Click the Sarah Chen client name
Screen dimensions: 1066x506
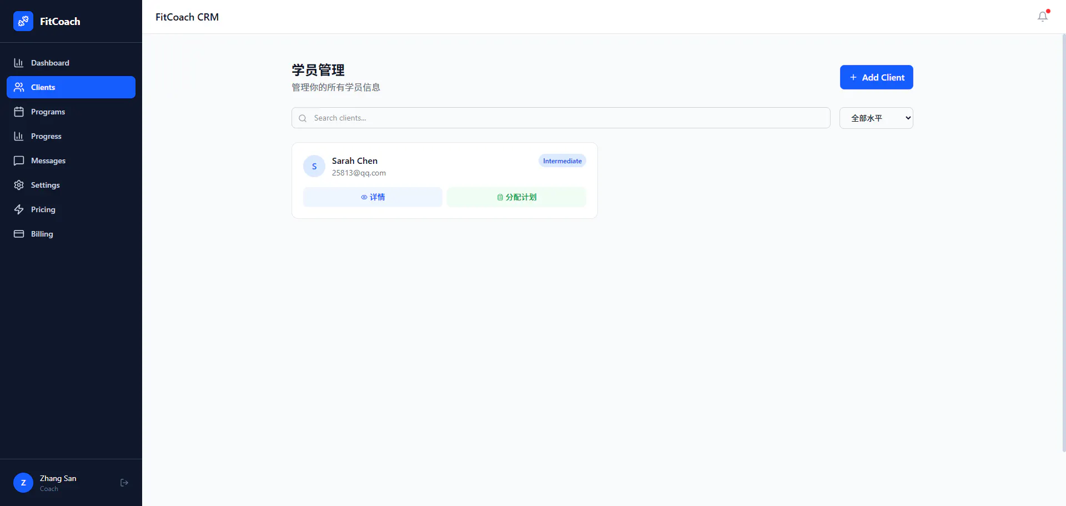[355, 161]
